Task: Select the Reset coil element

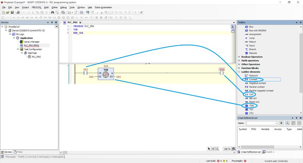Action: [252, 102]
